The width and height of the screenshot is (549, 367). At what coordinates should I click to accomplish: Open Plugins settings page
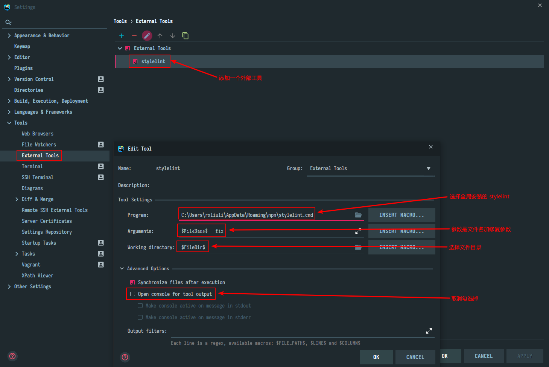(23, 68)
